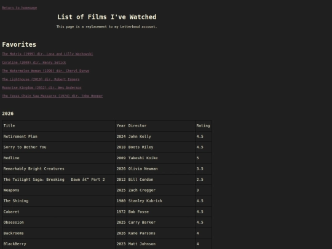Screen dimensions: 332x249
Task: Click the Favorites section heading
Action: click(x=19, y=44)
